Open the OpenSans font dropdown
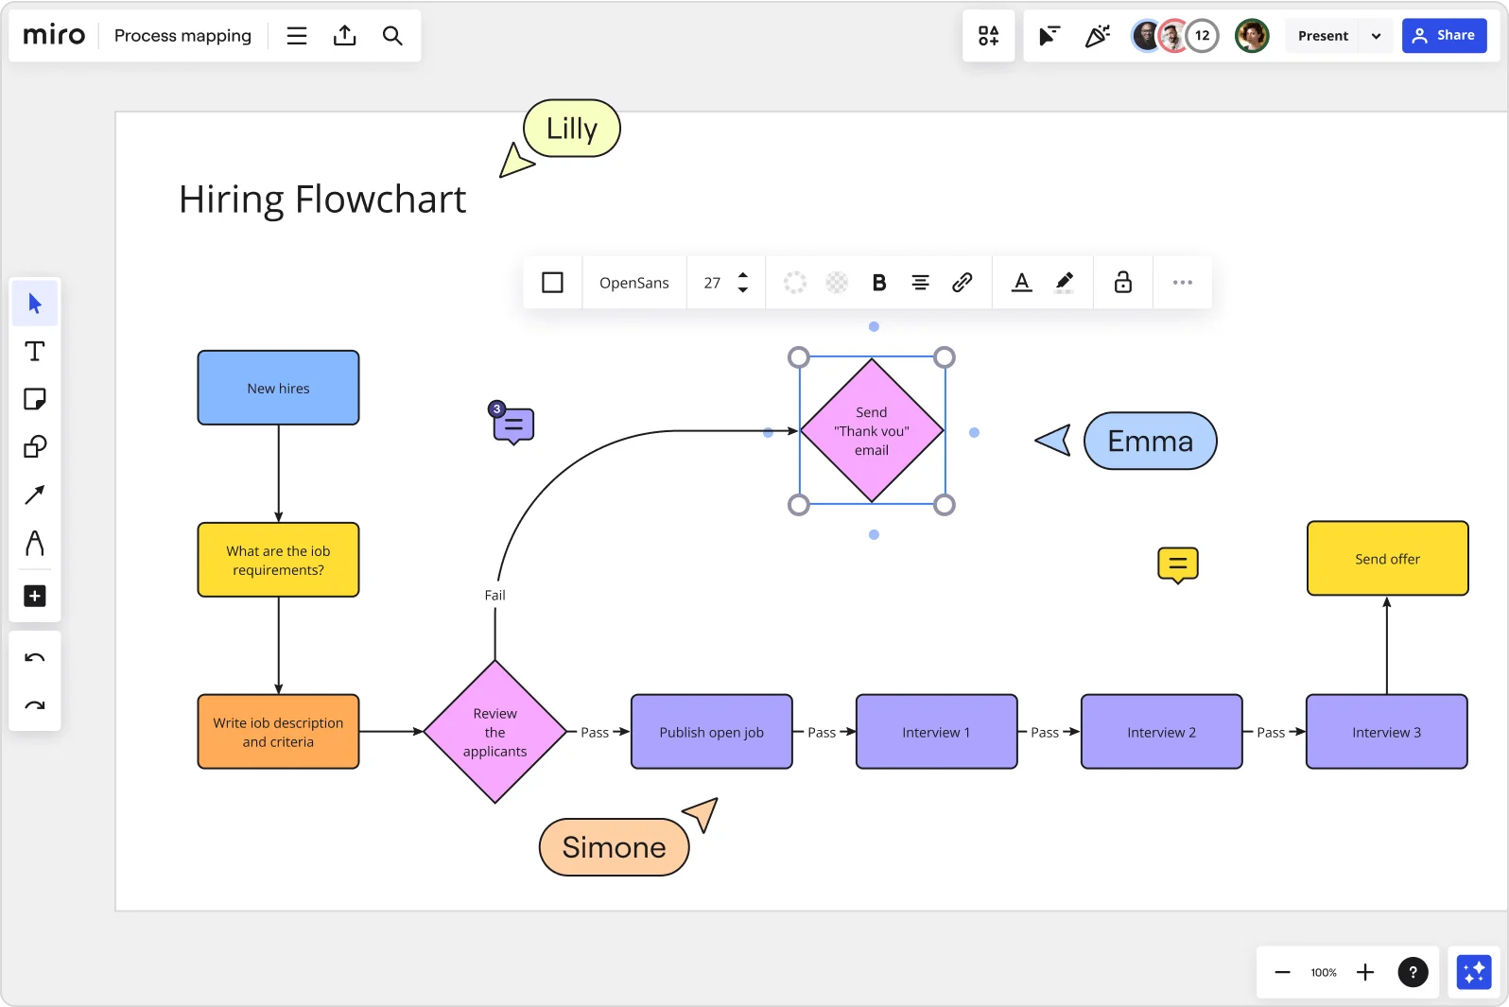The image size is (1509, 1007). tap(633, 283)
